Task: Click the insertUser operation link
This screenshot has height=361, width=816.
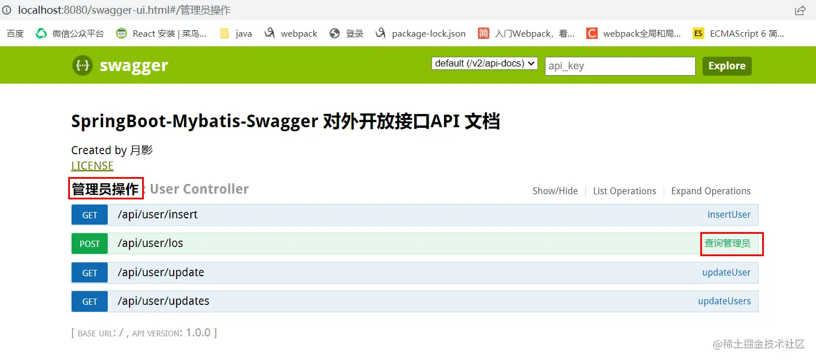Action: (729, 214)
